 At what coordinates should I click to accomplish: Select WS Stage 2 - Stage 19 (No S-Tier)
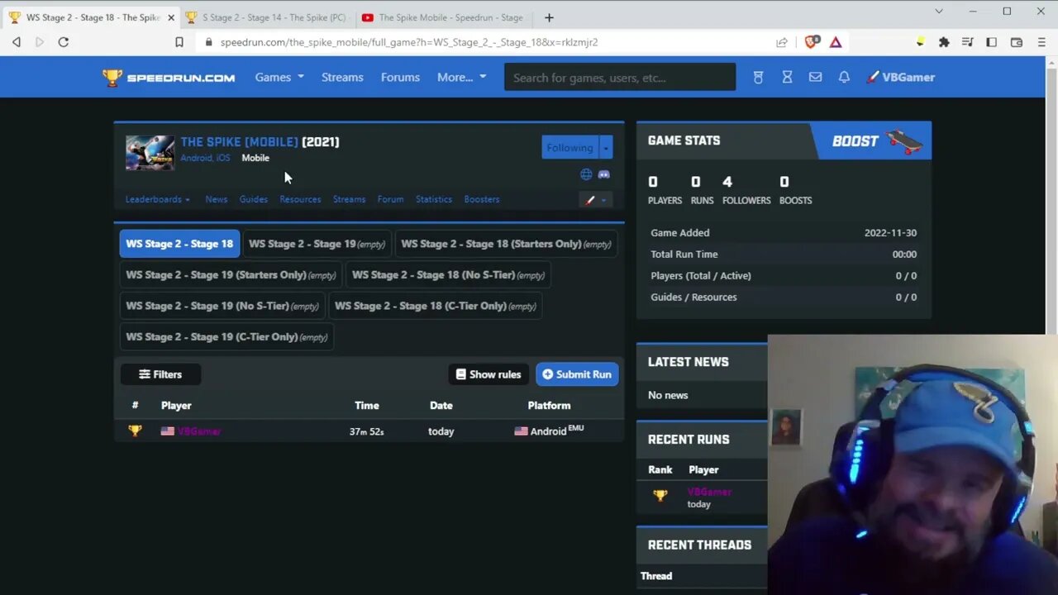point(222,306)
